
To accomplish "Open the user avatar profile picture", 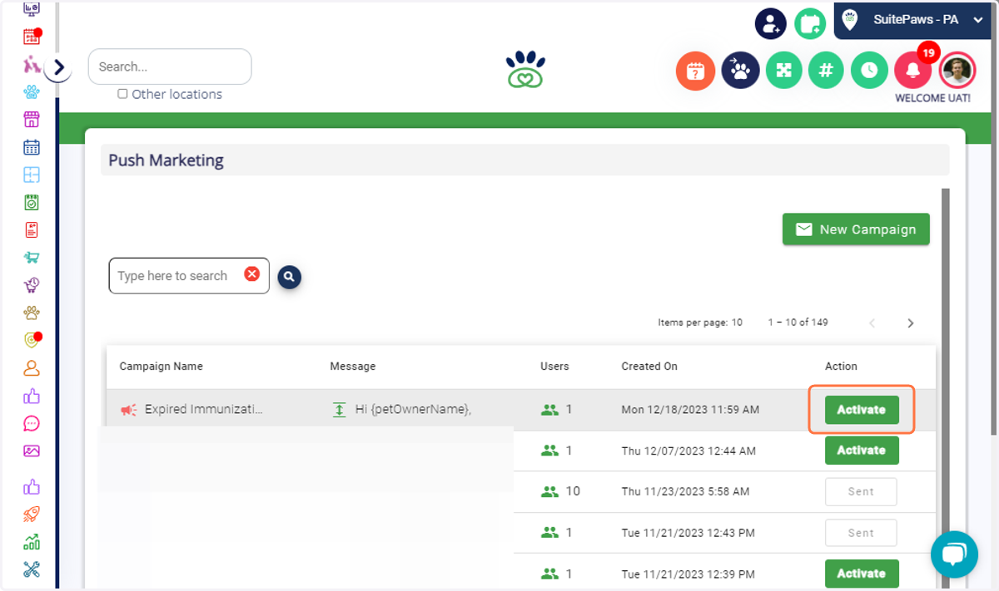I will pyautogui.click(x=957, y=70).
